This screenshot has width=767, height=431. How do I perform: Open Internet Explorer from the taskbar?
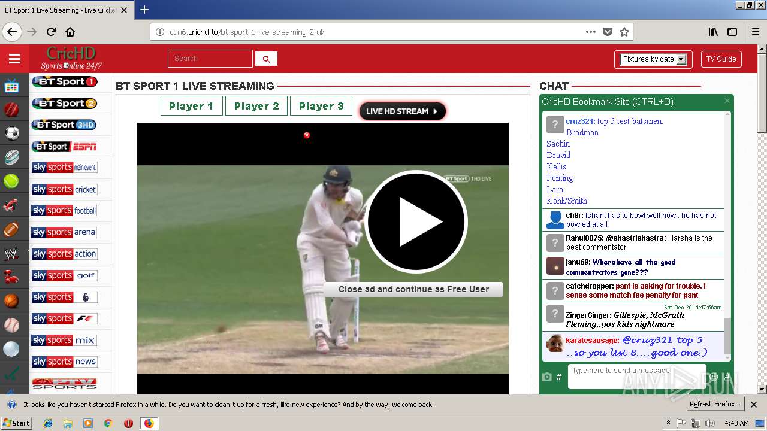(47, 423)
